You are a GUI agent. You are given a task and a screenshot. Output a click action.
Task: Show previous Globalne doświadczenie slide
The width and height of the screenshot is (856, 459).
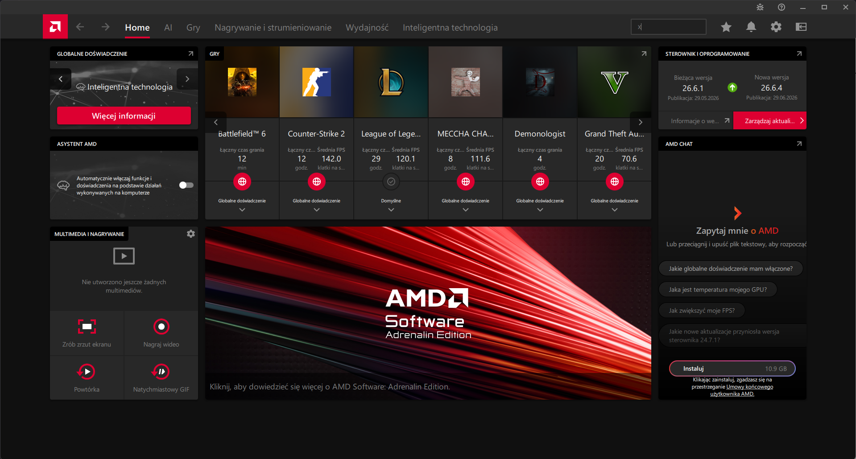61,79
